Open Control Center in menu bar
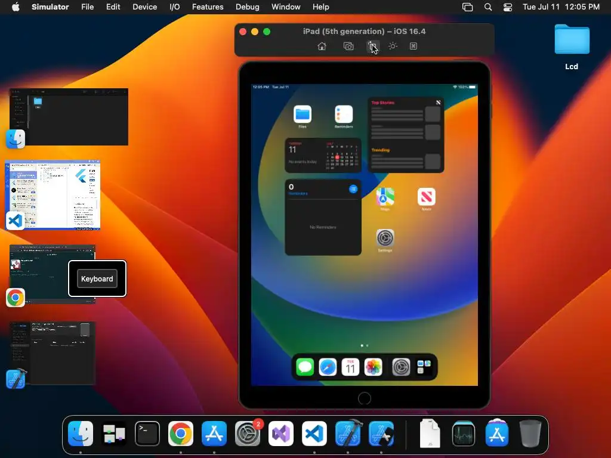The width and height of the screenshot is (611, 458). (508, 7)
